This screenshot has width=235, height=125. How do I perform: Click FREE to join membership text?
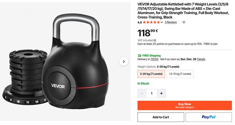click(211, 44)
